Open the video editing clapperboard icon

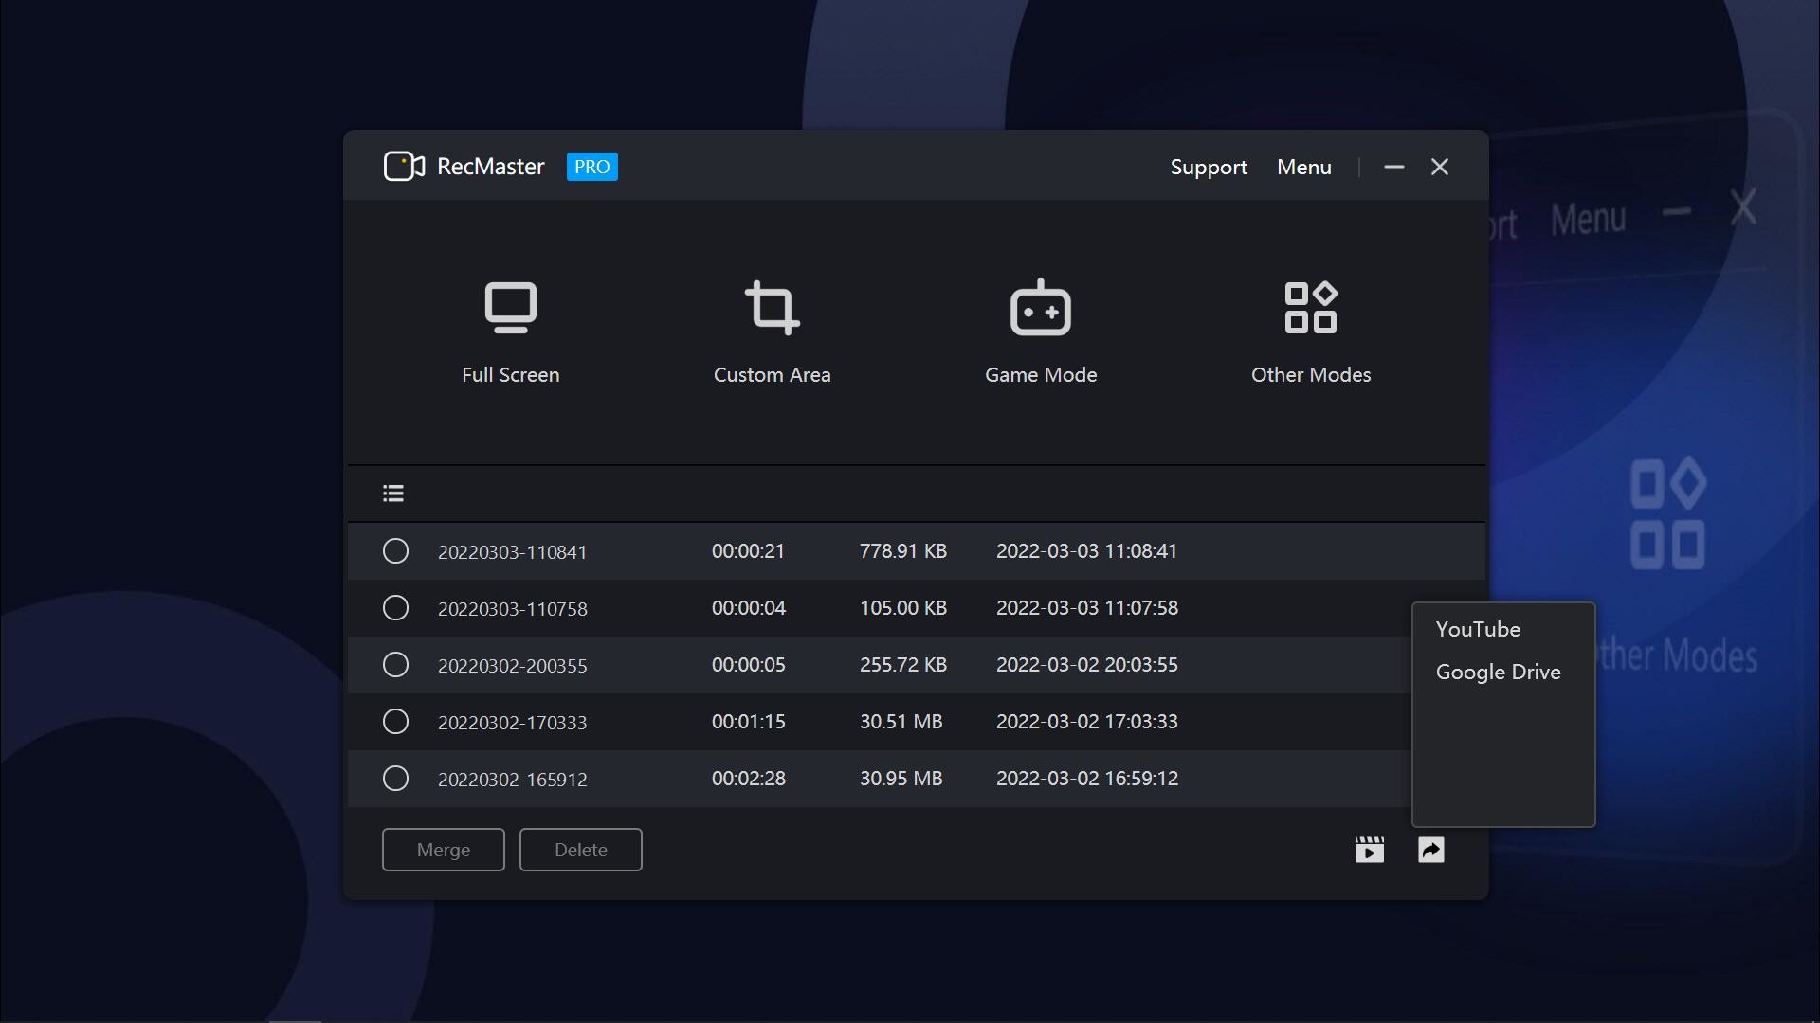coord(1369,850)
